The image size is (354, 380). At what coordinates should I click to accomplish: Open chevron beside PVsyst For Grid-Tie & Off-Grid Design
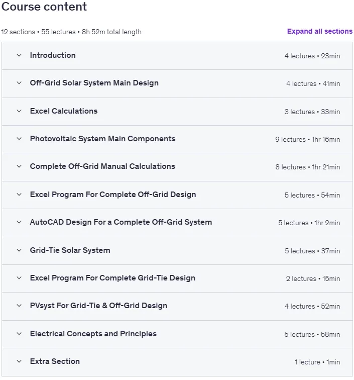19,306
